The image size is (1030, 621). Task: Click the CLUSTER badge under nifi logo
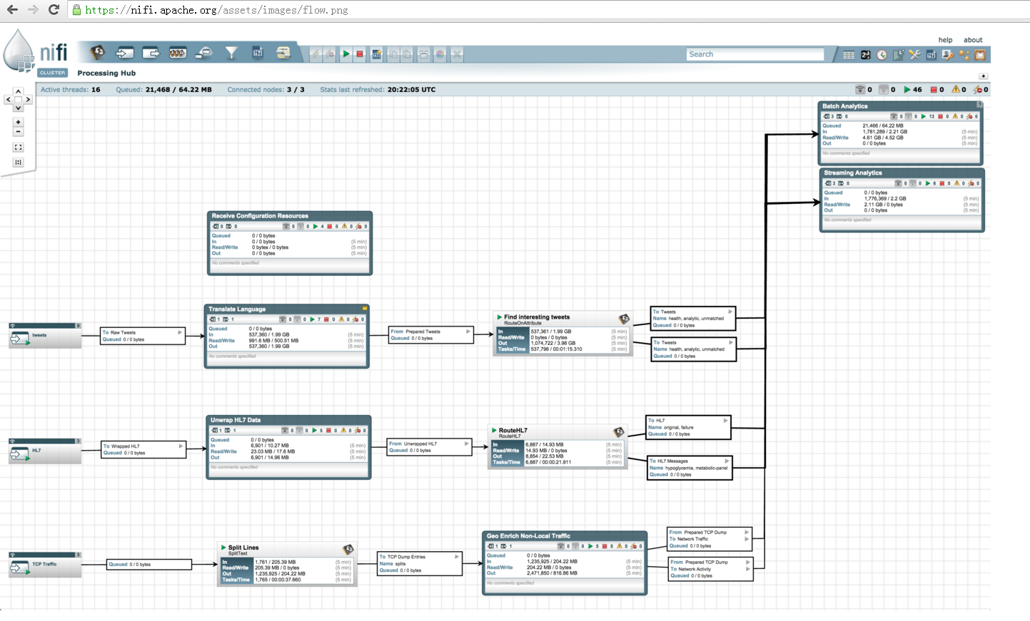52,73
